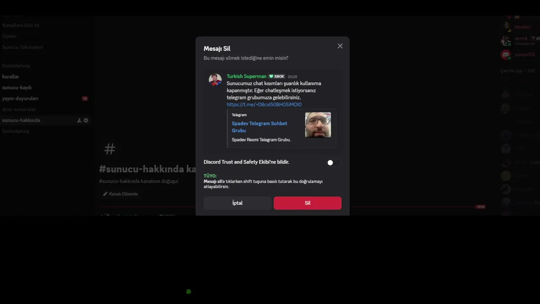Click the TÜYO tip label
This screenshot has height=304, width=540.
210,176
